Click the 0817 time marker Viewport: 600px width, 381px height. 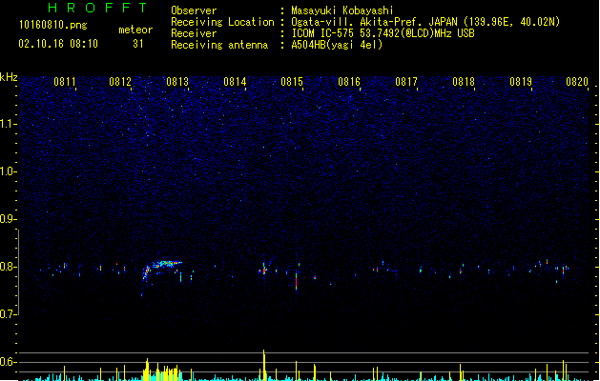[406, 82]
